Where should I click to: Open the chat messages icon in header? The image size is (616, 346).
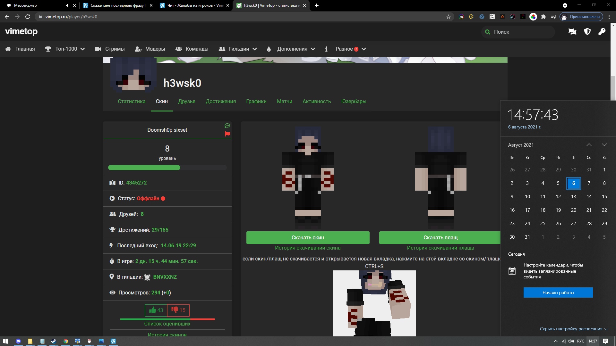pyautogui.click(x=572, y=31)
